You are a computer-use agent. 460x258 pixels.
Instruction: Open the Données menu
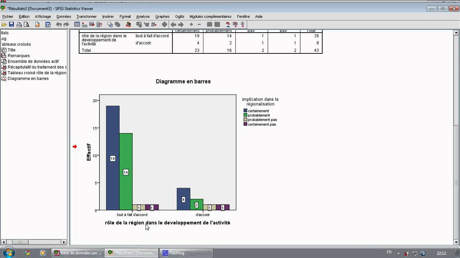click(x=64, y=16)
